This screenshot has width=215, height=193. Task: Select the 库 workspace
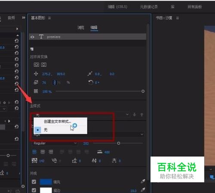[x=172, y=7]
